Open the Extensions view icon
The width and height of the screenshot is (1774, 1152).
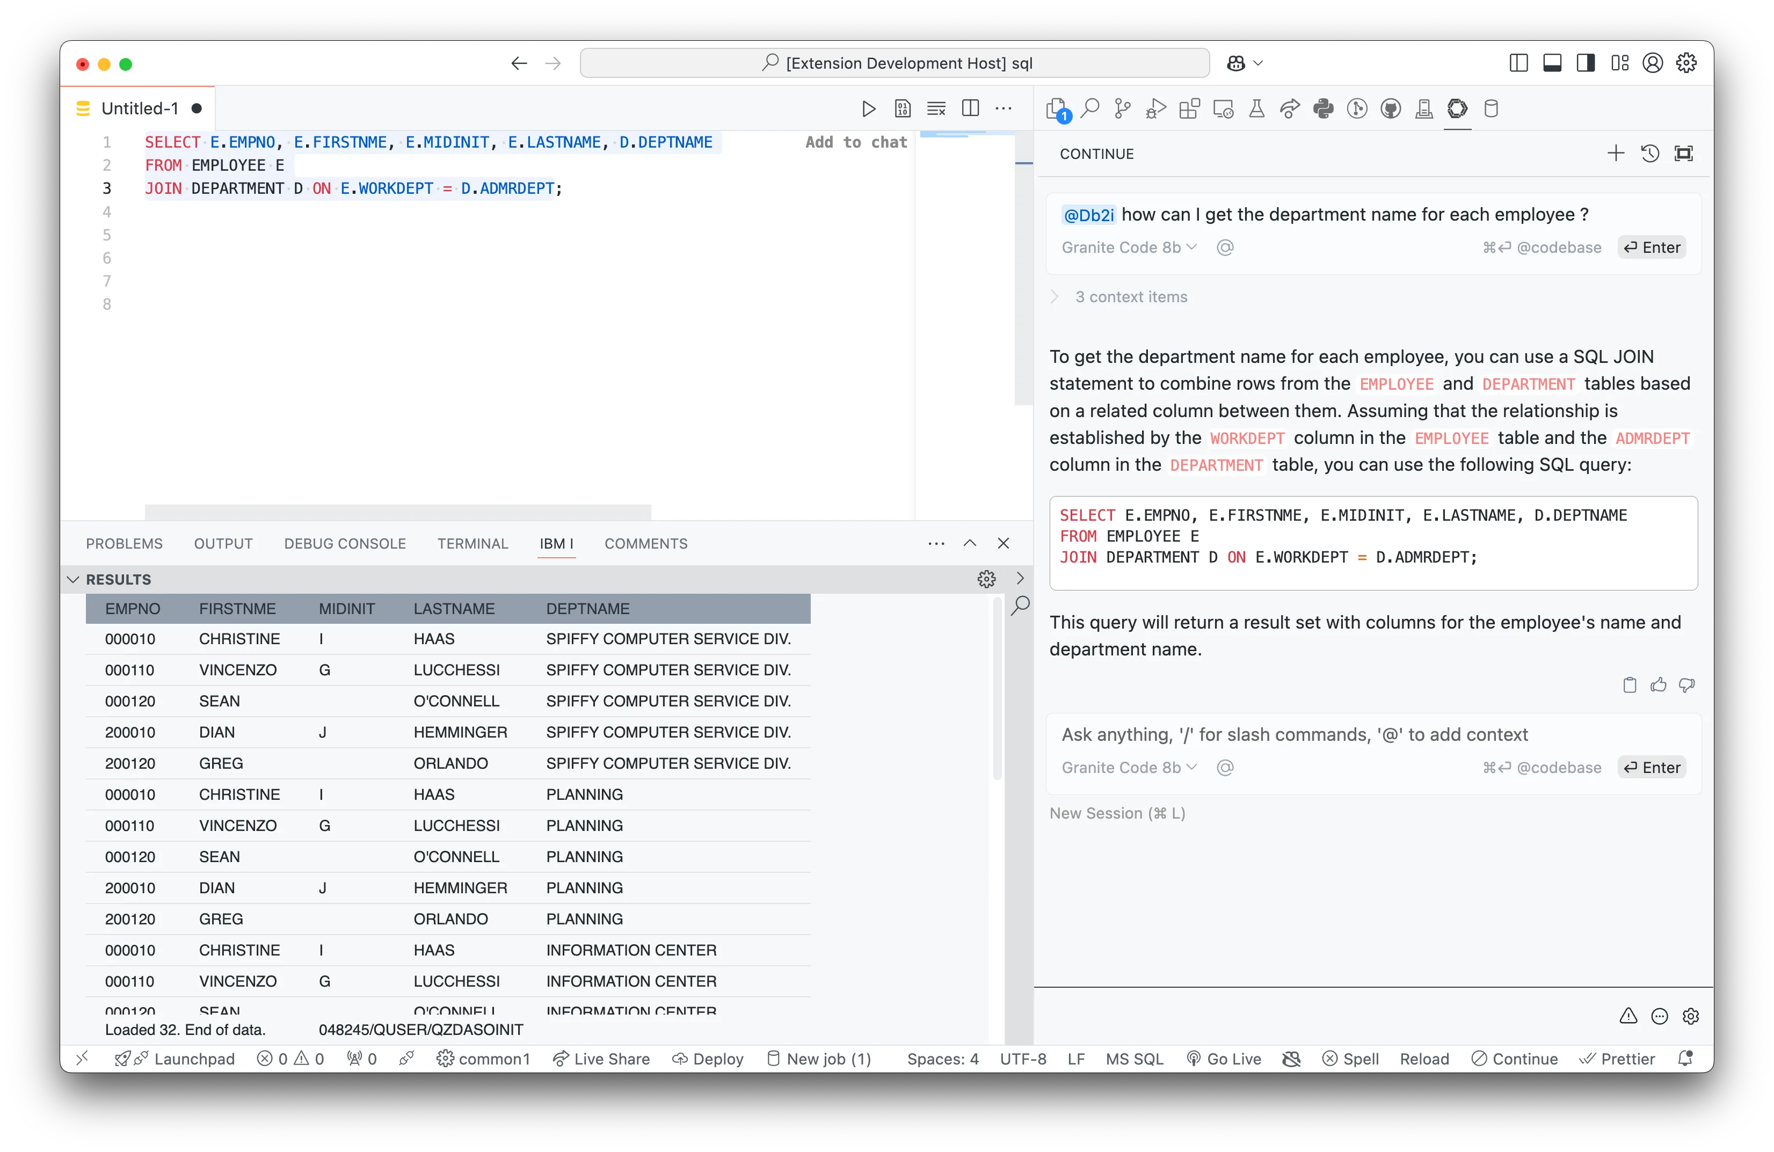(x=1190, y=109)
